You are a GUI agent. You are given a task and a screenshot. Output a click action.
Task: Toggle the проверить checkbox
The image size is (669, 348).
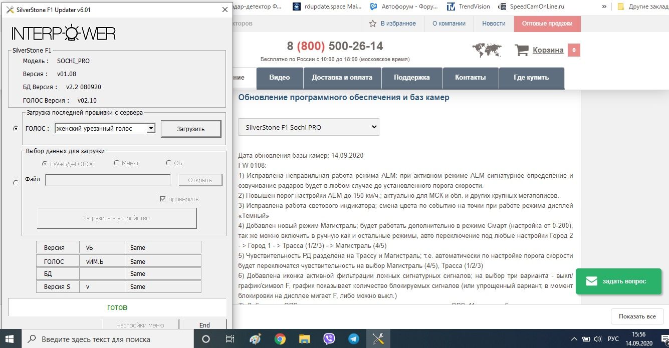click(162, 199)
